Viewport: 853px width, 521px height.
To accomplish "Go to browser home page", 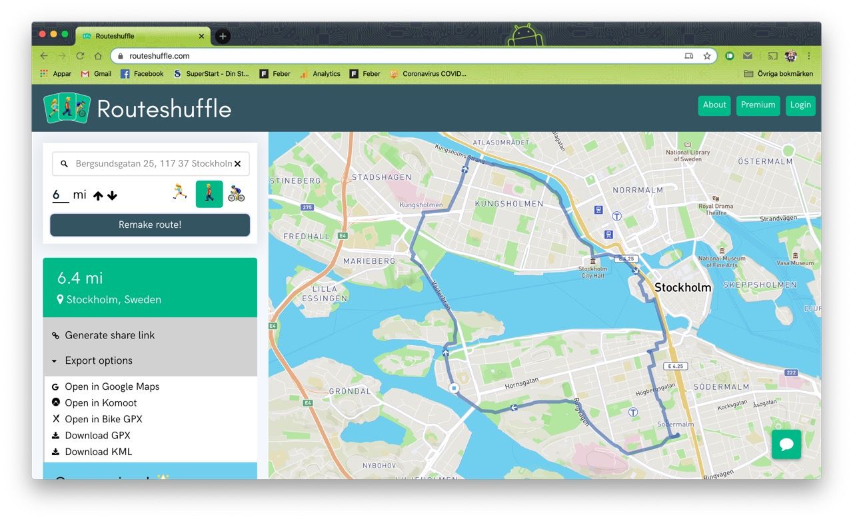I will tap(98, 56).
